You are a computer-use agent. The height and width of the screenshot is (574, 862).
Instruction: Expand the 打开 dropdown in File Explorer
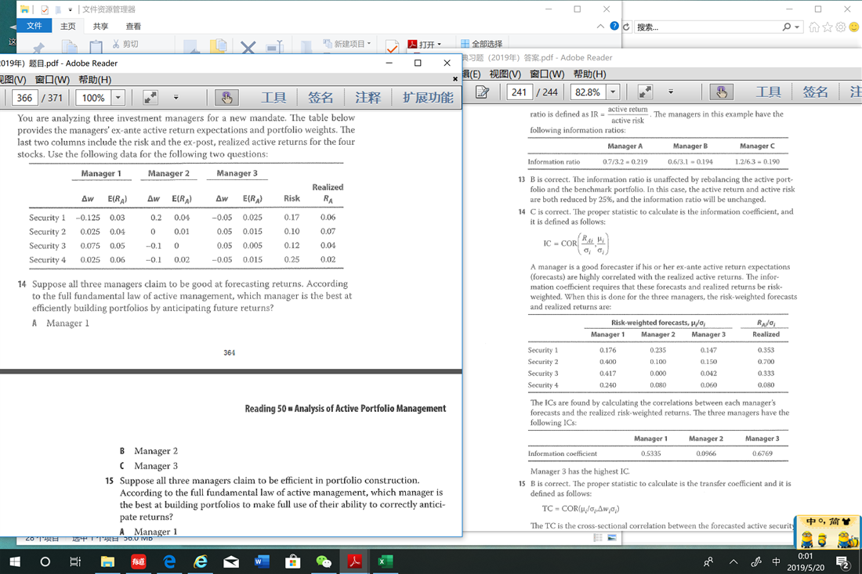click(x=440, y=44)
